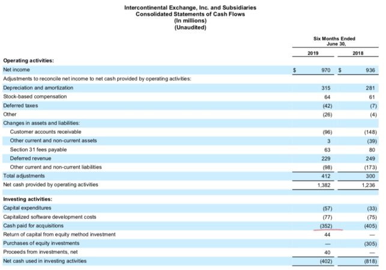Select Total adjustments value 300
Viewport: 386px width, 270px height.
(370, 176)
